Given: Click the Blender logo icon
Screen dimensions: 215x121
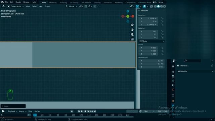Looking at the screenshot, I should (x=2, y=2).
